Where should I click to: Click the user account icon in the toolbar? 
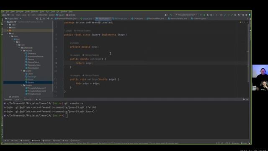[166, 15]
